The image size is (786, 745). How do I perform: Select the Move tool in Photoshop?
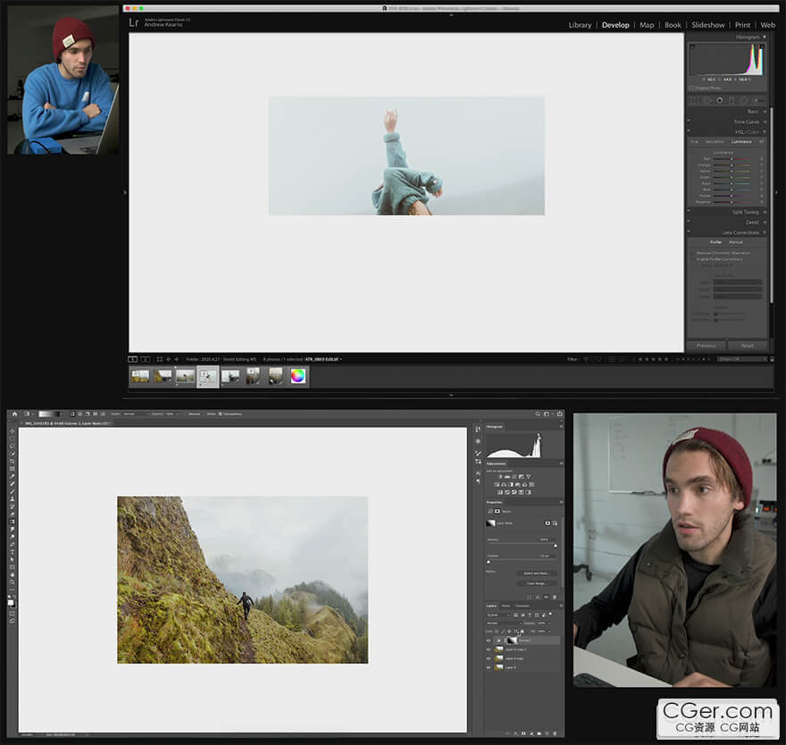pos(13,431)
